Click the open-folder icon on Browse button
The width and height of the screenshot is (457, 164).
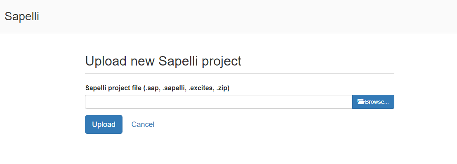(x=361, y=102)
